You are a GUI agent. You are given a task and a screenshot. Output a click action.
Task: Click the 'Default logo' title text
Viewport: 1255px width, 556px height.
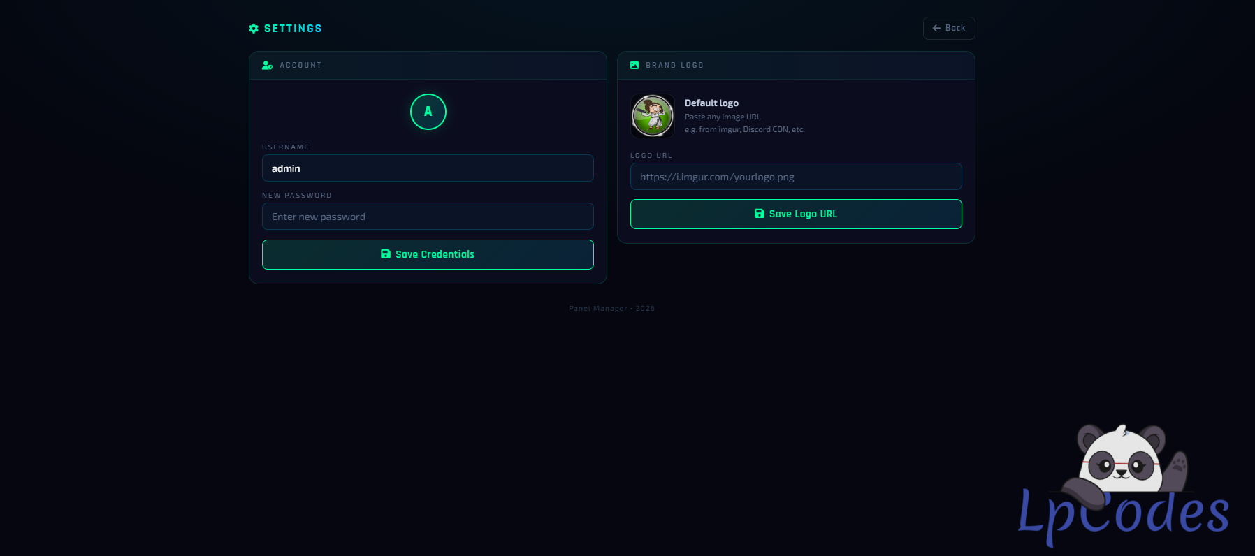pos(711,103)
